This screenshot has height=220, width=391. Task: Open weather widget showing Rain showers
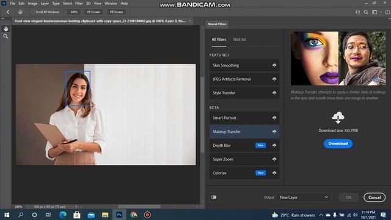pyautogui.click(x=293, y=215)
